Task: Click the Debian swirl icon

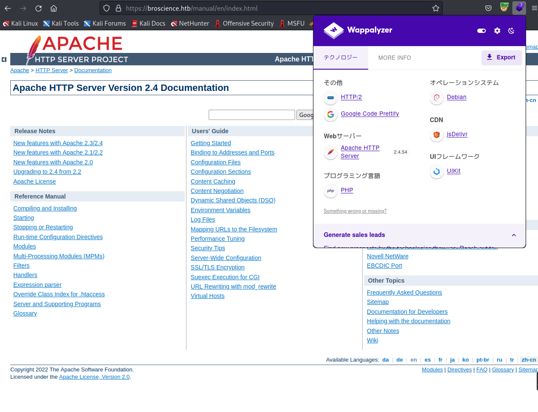Action: point(437,98)
